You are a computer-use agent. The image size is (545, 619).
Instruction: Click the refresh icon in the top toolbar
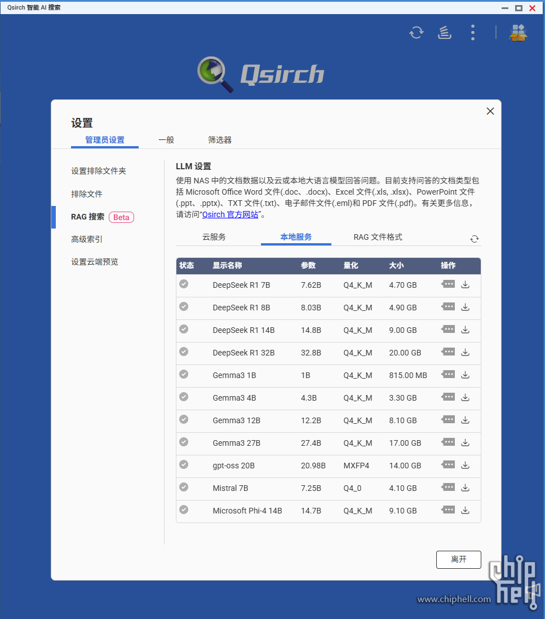tap(416, 33)
